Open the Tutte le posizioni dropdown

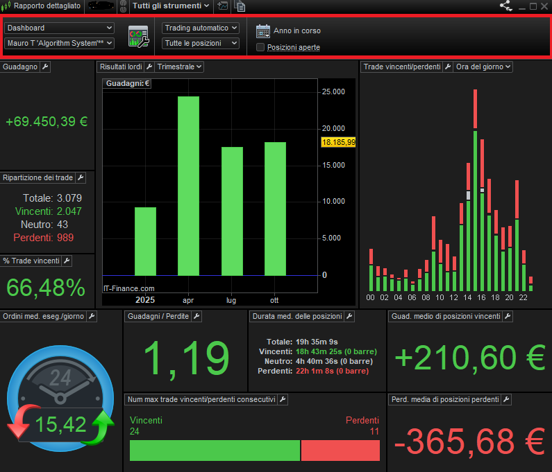pyautogui.click(x=201, y=43)
